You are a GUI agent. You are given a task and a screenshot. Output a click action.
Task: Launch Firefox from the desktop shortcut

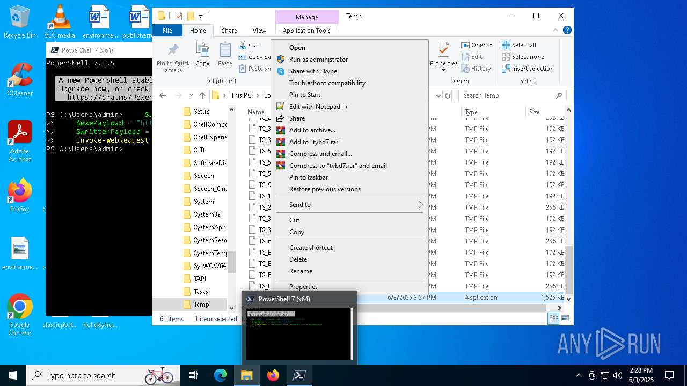tap(20, 196)
